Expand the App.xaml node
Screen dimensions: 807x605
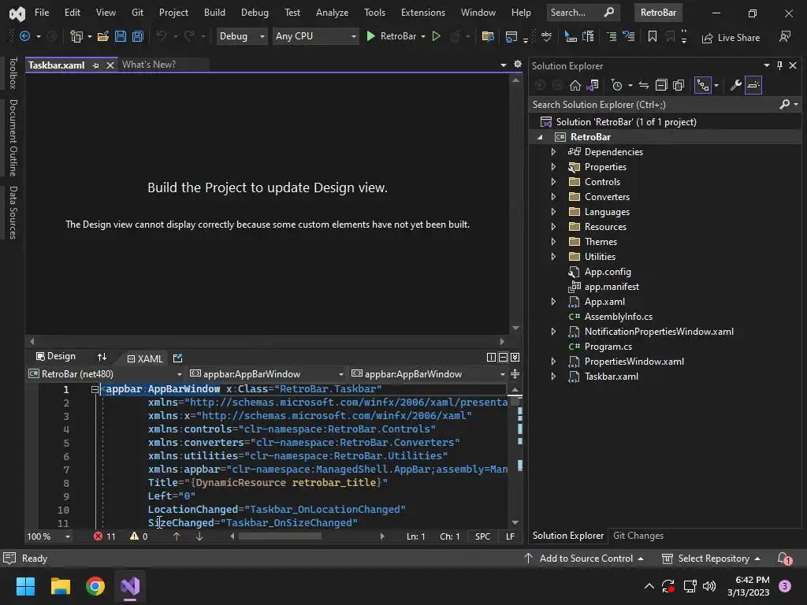coord(553,302)
